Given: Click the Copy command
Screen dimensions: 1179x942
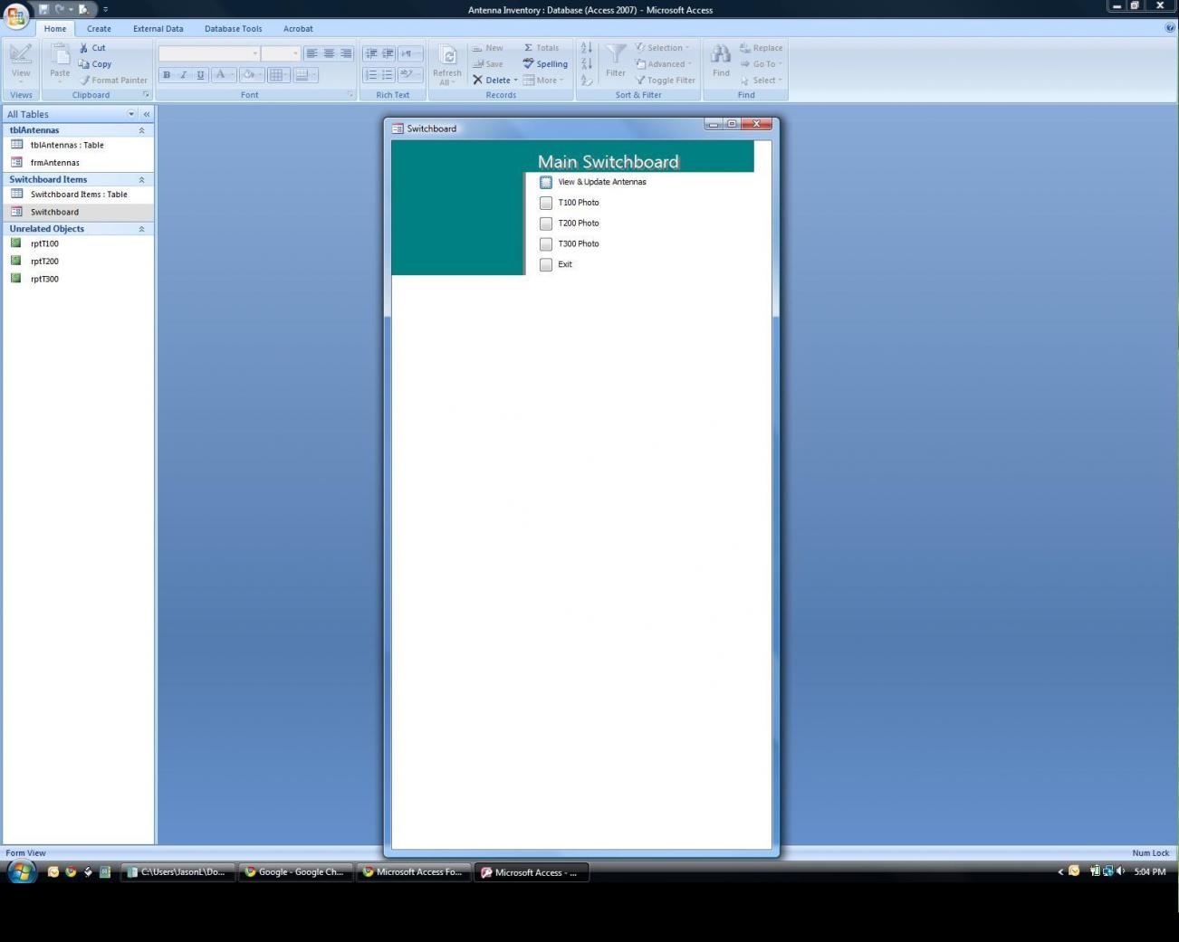Looking at the screenshot, I should pyautogui.click(x=95, y=64).
